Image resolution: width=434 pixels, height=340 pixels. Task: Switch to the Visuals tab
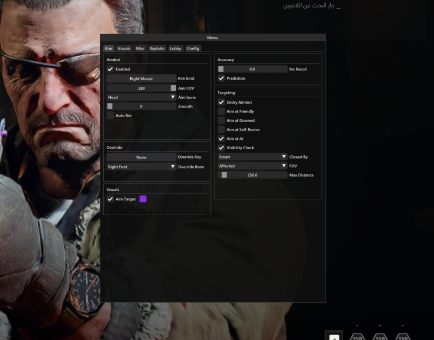coord(124,49)
